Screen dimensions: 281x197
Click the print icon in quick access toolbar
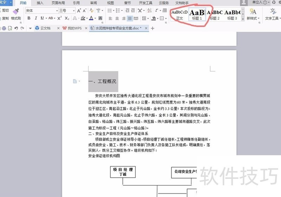tap(4, 28)
